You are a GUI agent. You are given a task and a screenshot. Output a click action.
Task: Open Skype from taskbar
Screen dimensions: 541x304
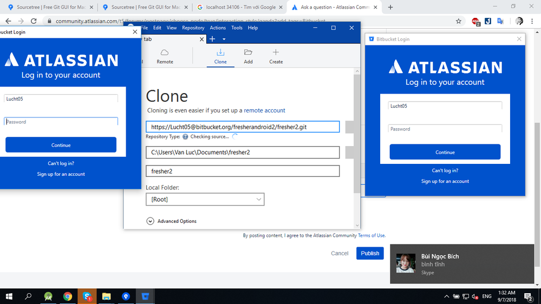87,296
